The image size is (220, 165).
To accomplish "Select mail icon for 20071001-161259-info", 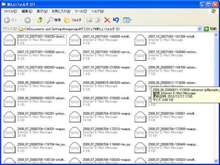I will pyautogui.click(x=140, y=40).
